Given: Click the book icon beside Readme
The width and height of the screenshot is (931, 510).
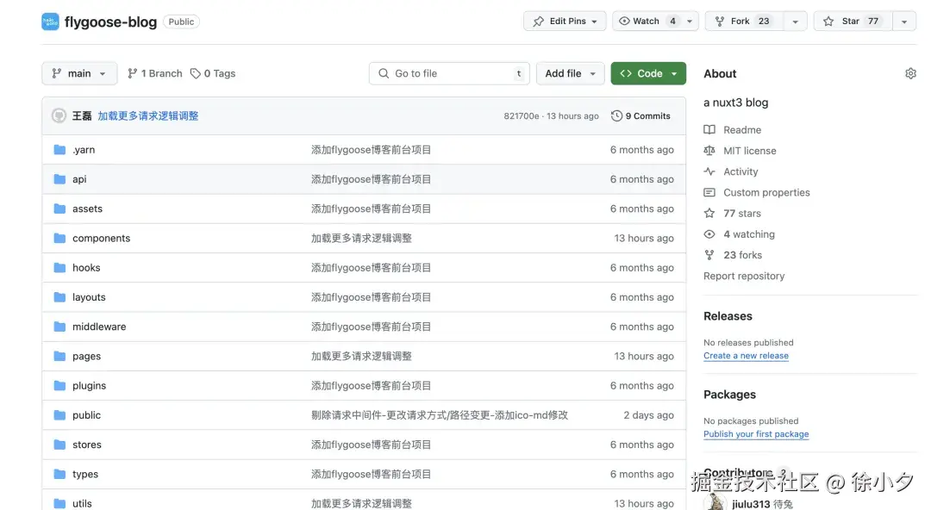Looking at the screenshot, I should (x=709, y=129).
